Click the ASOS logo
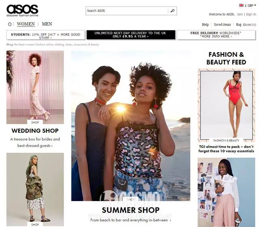Viewport: 259px width, 227px height. pos(23,11)
